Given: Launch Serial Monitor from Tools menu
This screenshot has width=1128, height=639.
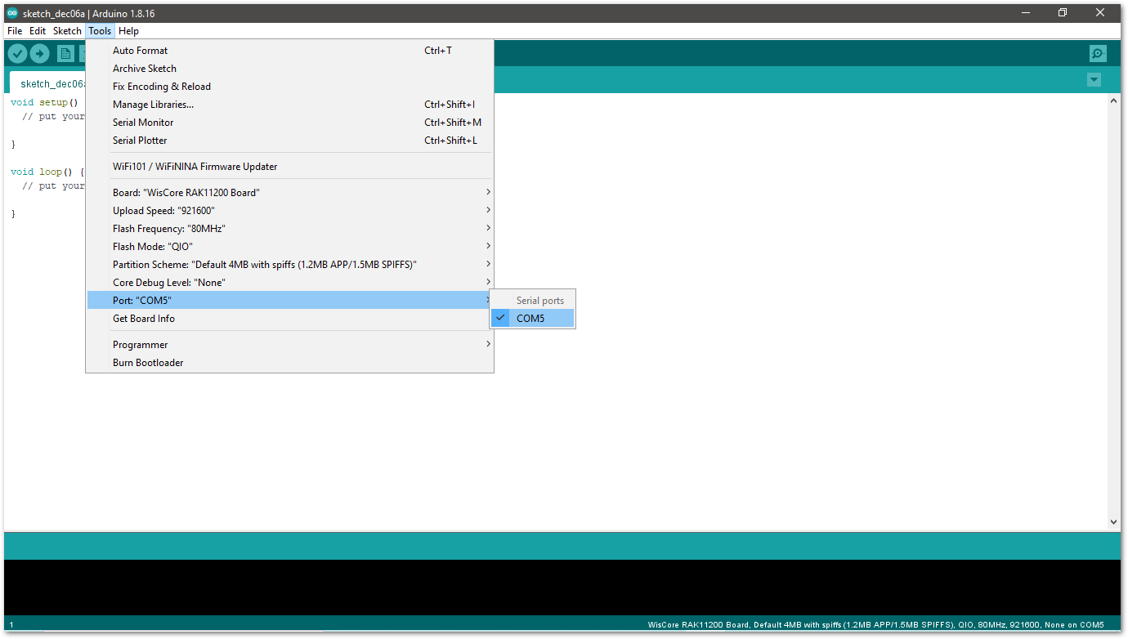Looking at the screenshot, I should [x=289, y=123].
